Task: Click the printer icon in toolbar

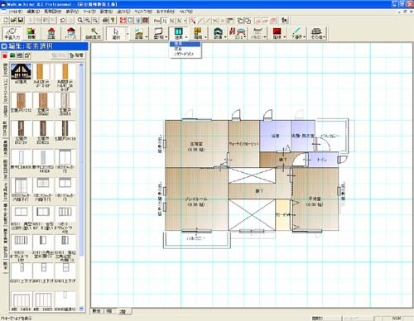Action: pos(105,20)
